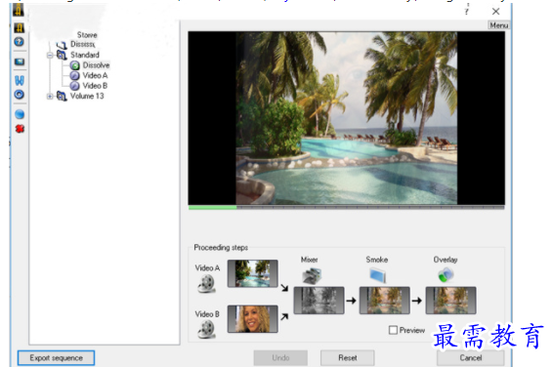The width and height of the screenshot is (552, 367).
Task: Click the green progress bar under the preview
Action: coord(212,208)
